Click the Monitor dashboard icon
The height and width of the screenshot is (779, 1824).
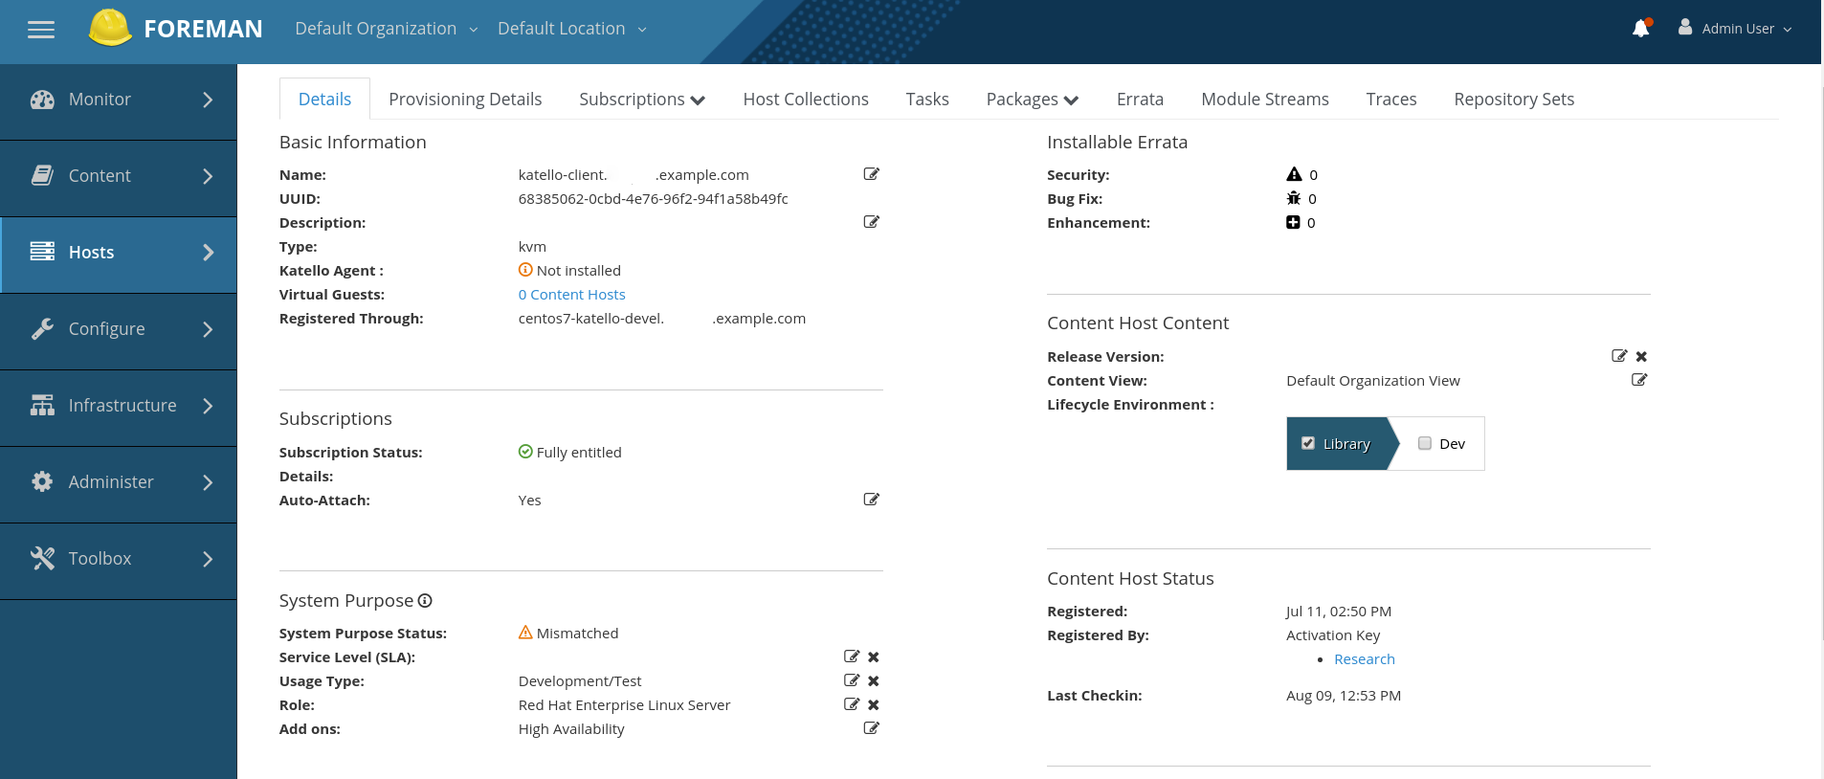[x=42, y=100]
